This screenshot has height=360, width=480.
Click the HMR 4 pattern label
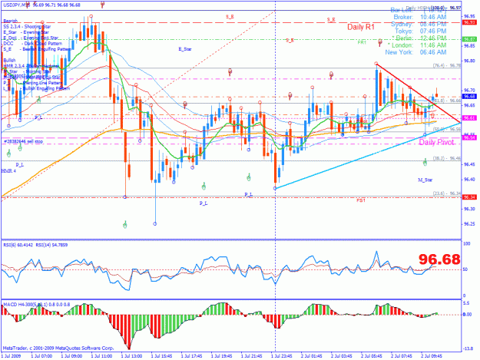[x=8, y=170]
